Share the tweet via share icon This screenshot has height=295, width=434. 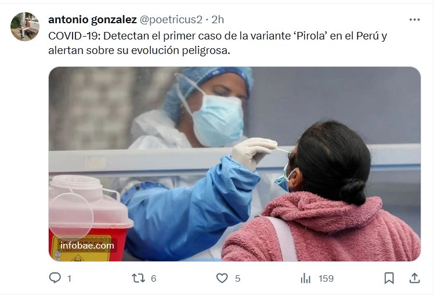coord(415,278)
